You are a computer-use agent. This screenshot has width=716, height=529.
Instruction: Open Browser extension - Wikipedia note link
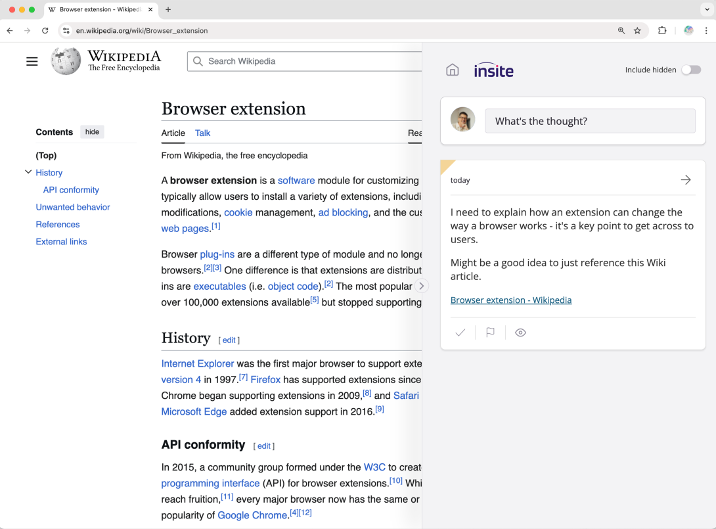pos(511,300)
